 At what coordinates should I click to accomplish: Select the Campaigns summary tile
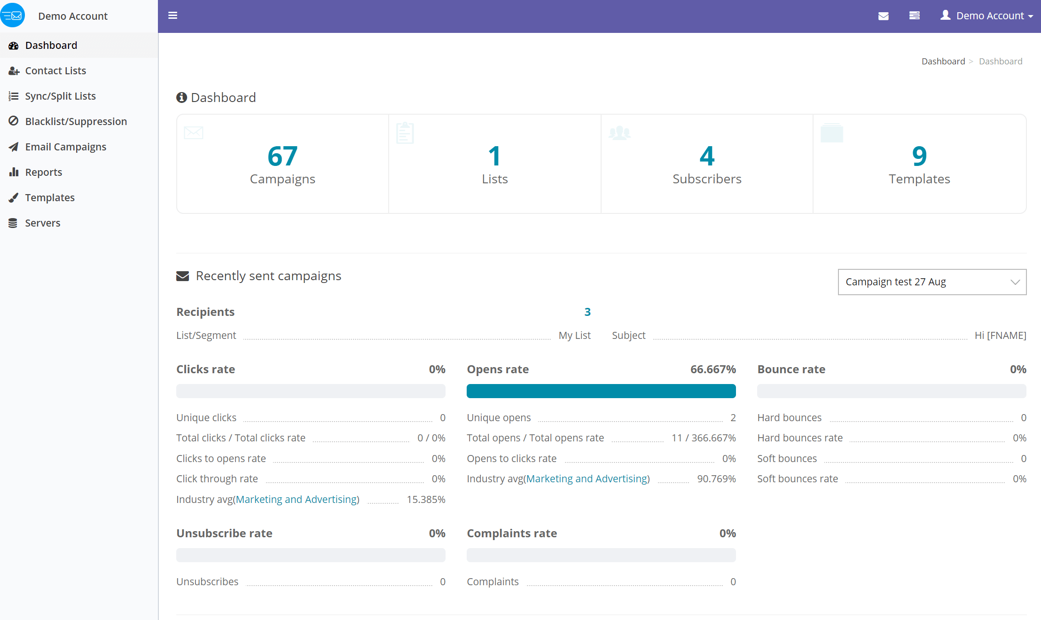[x=282, y=162]
